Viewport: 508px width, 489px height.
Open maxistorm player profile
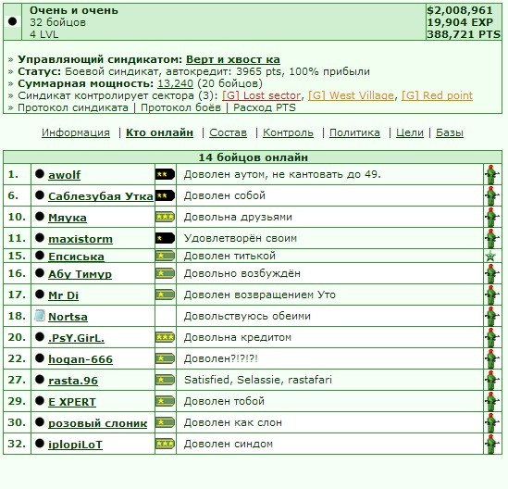pos(81,239)
